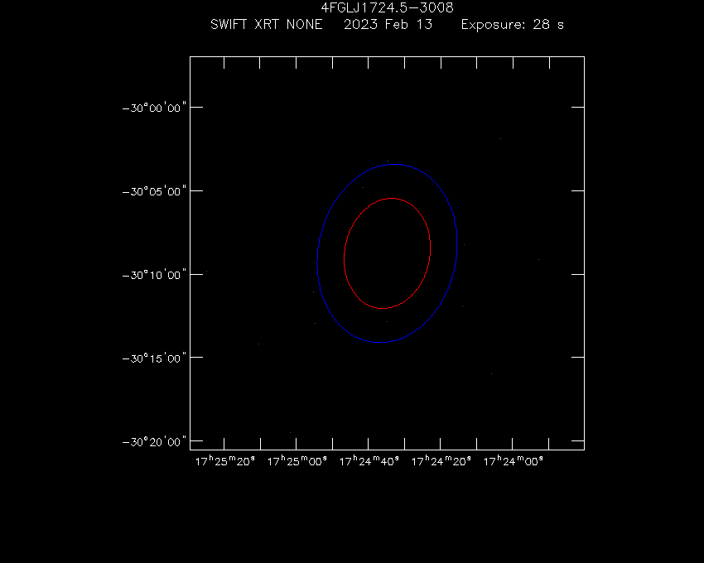Click the SWIFT XRT NONE instrument label

(x=266, y=24)
